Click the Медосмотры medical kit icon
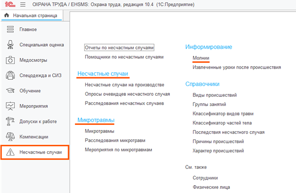This screenshot has width=296, height=193. (x=10, y=60)
